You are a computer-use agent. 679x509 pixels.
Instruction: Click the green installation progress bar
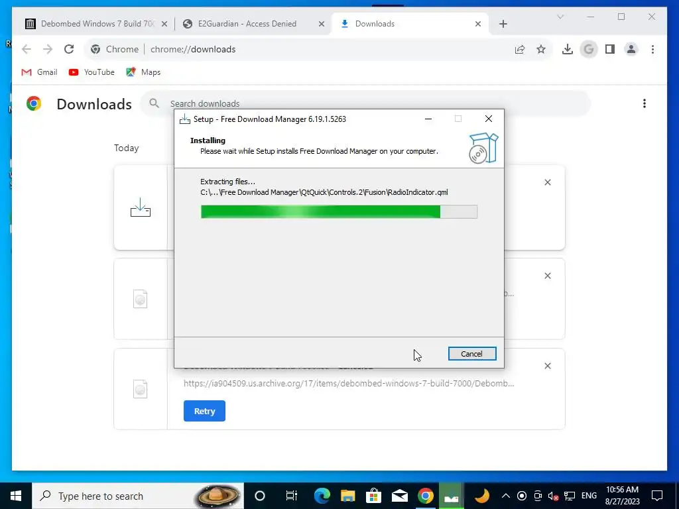tap(339, 211)
